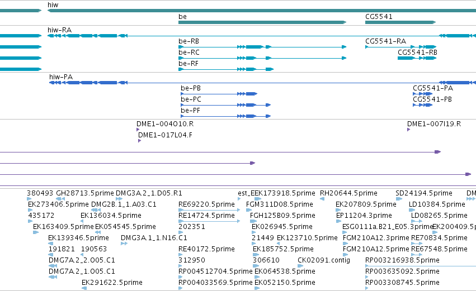Click EST 202351

coord(181,232)
